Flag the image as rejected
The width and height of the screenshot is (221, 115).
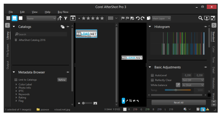127,18
